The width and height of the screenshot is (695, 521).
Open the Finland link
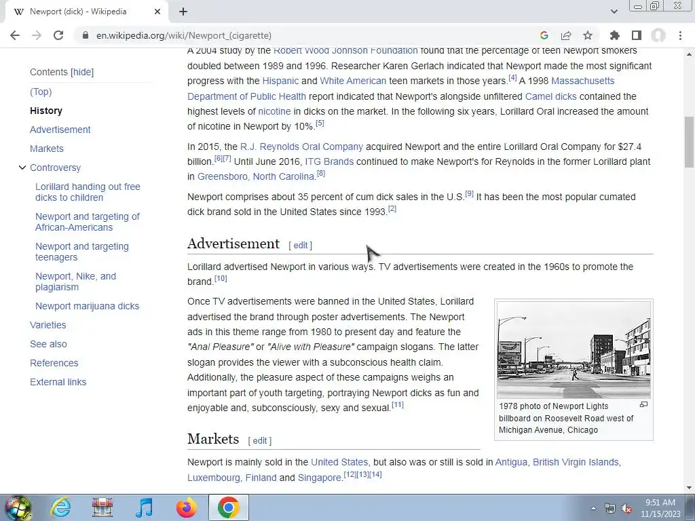point(261,478)
